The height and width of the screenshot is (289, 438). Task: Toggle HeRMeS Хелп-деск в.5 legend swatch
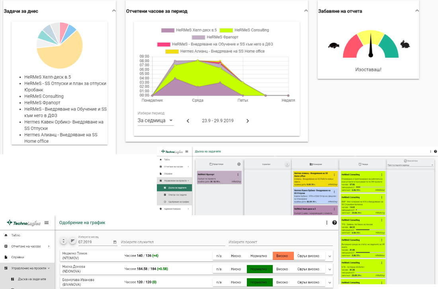pyautogui.click(x=168, y=30)
